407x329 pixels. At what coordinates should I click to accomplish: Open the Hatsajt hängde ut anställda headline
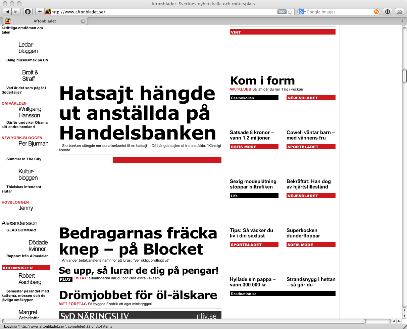tap(138, 113)
